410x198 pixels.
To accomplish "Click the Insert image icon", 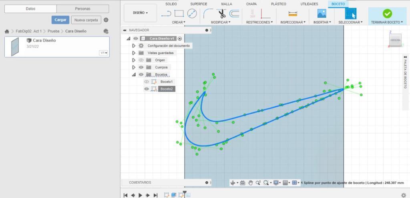I will point(322,13).
